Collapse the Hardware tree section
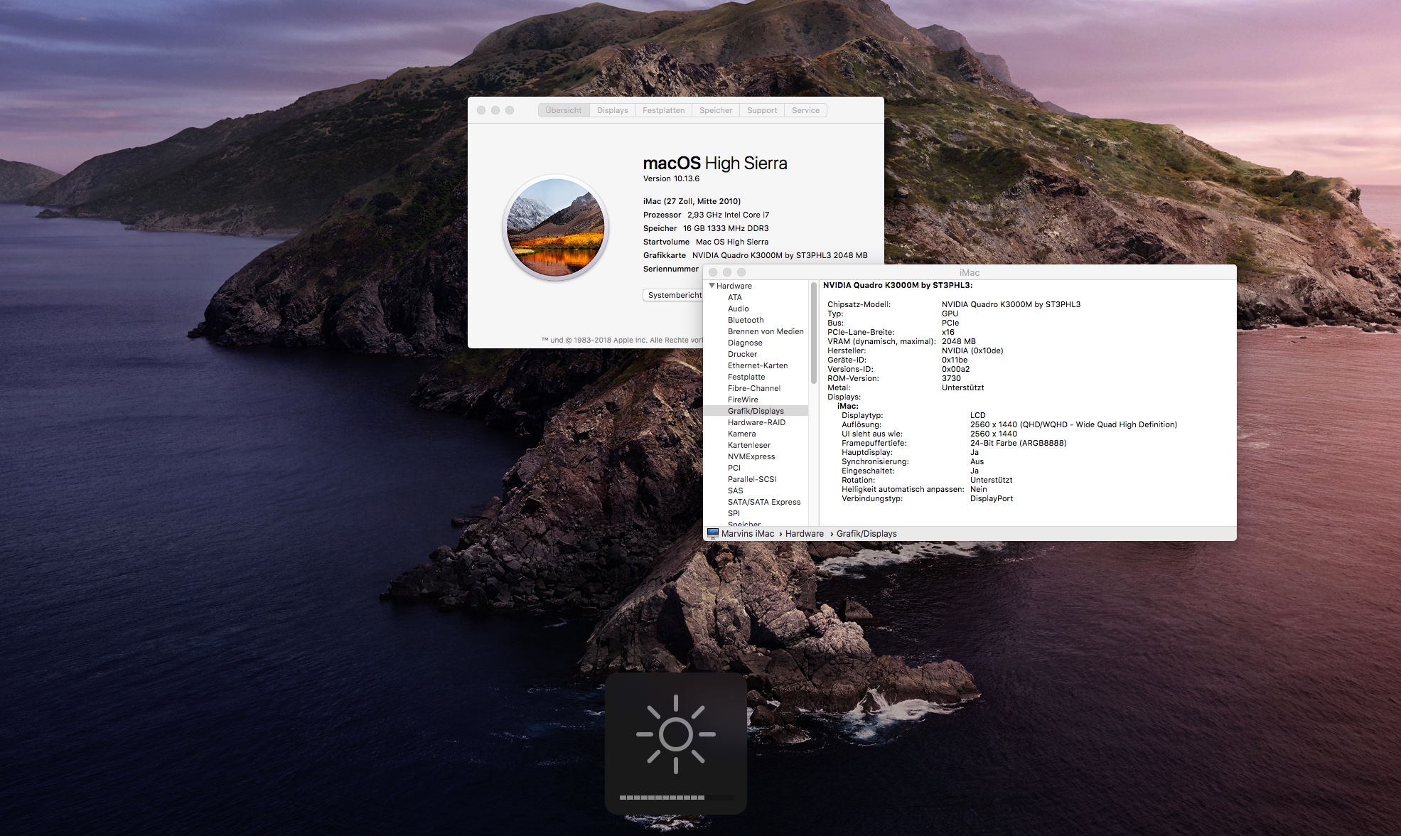Screen dimensions: 1401x836 712,286
